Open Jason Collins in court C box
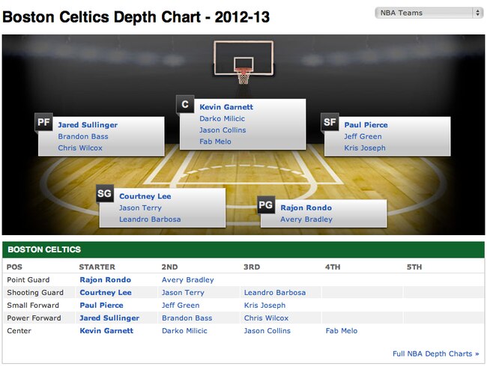 click(223, 130)
